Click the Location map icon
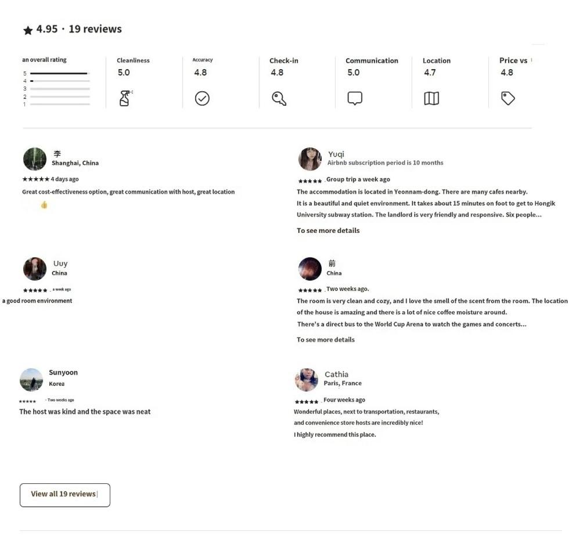 click(431, 99)
